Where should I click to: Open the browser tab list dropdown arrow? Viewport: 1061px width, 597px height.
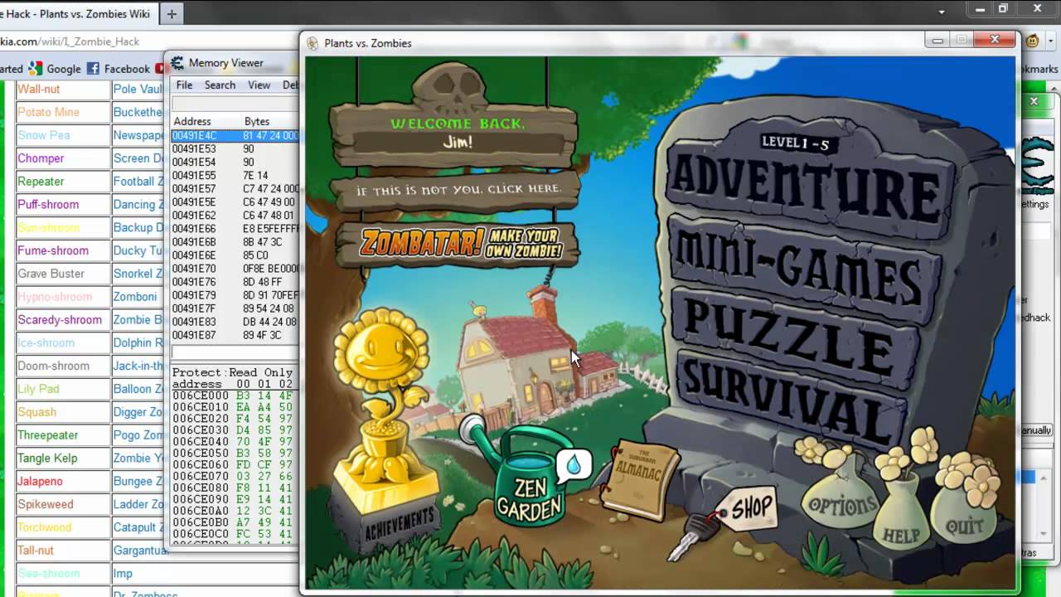942,12
